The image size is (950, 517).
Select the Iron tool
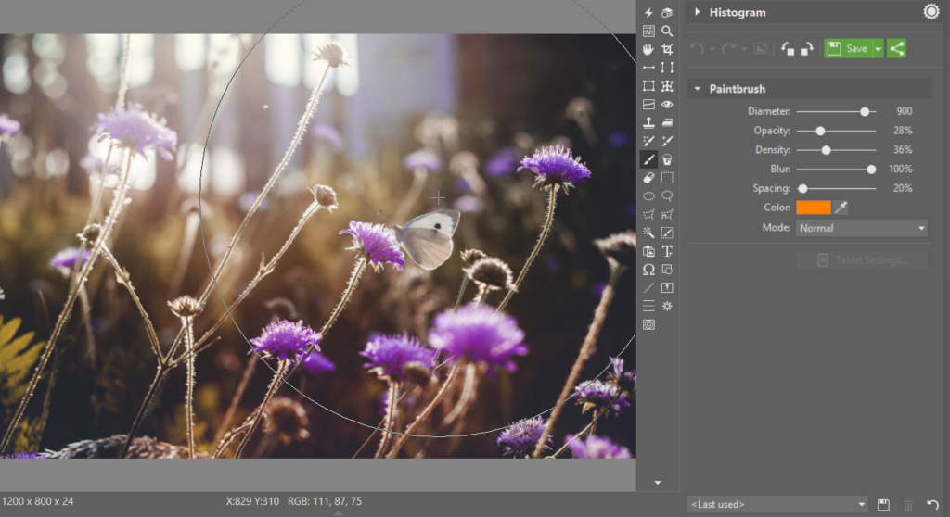point(667,123)
